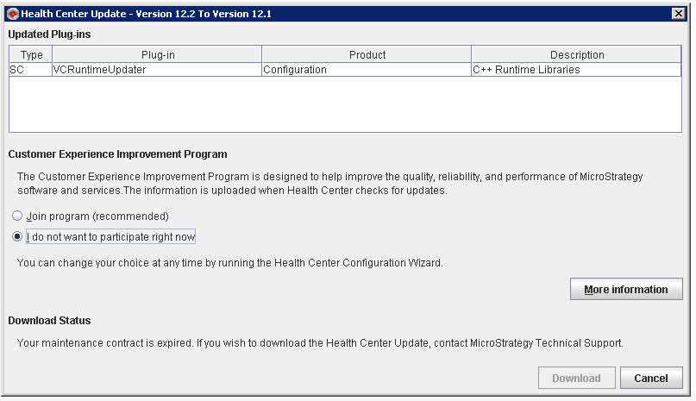Choose I do not want to participate
Screen dimensions: 696x401
tap(17, 236)
